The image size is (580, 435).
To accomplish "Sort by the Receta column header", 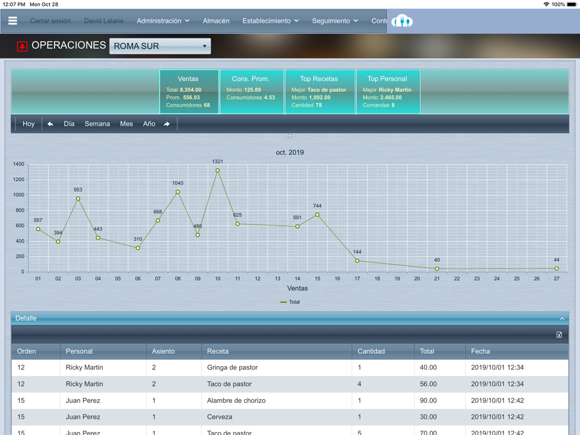I will 277,351.
